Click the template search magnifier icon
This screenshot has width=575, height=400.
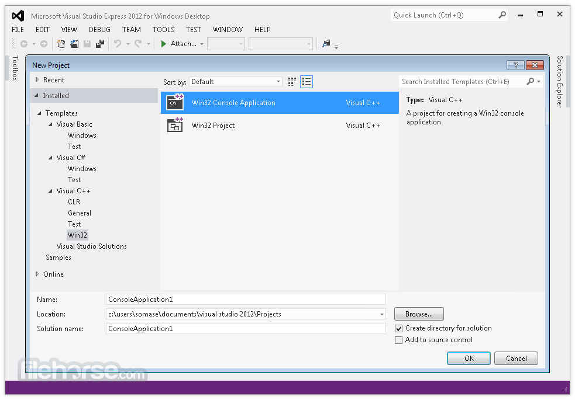coord(531,81)
